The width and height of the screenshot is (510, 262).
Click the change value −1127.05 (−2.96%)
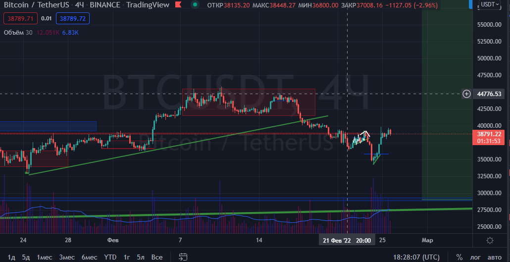tap(412, 5)
